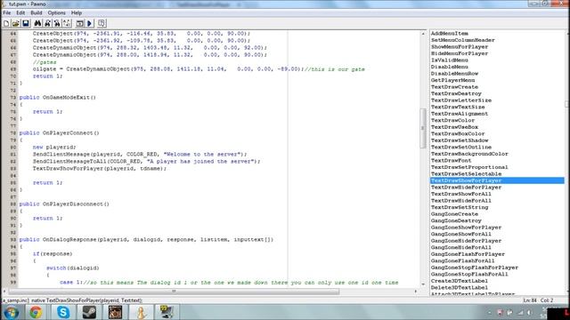
Task: Launch Google Chrome from the taskbar
Action: click(x=36, y=312)
